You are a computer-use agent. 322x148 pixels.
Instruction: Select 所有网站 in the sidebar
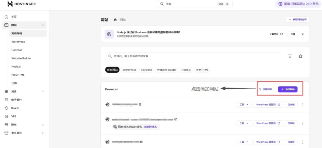tap(28, 33)
